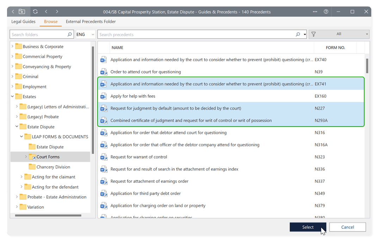The image size is (379, 246).
Task: Expand the Acting for the claimant folder
Action: [21, 177]
